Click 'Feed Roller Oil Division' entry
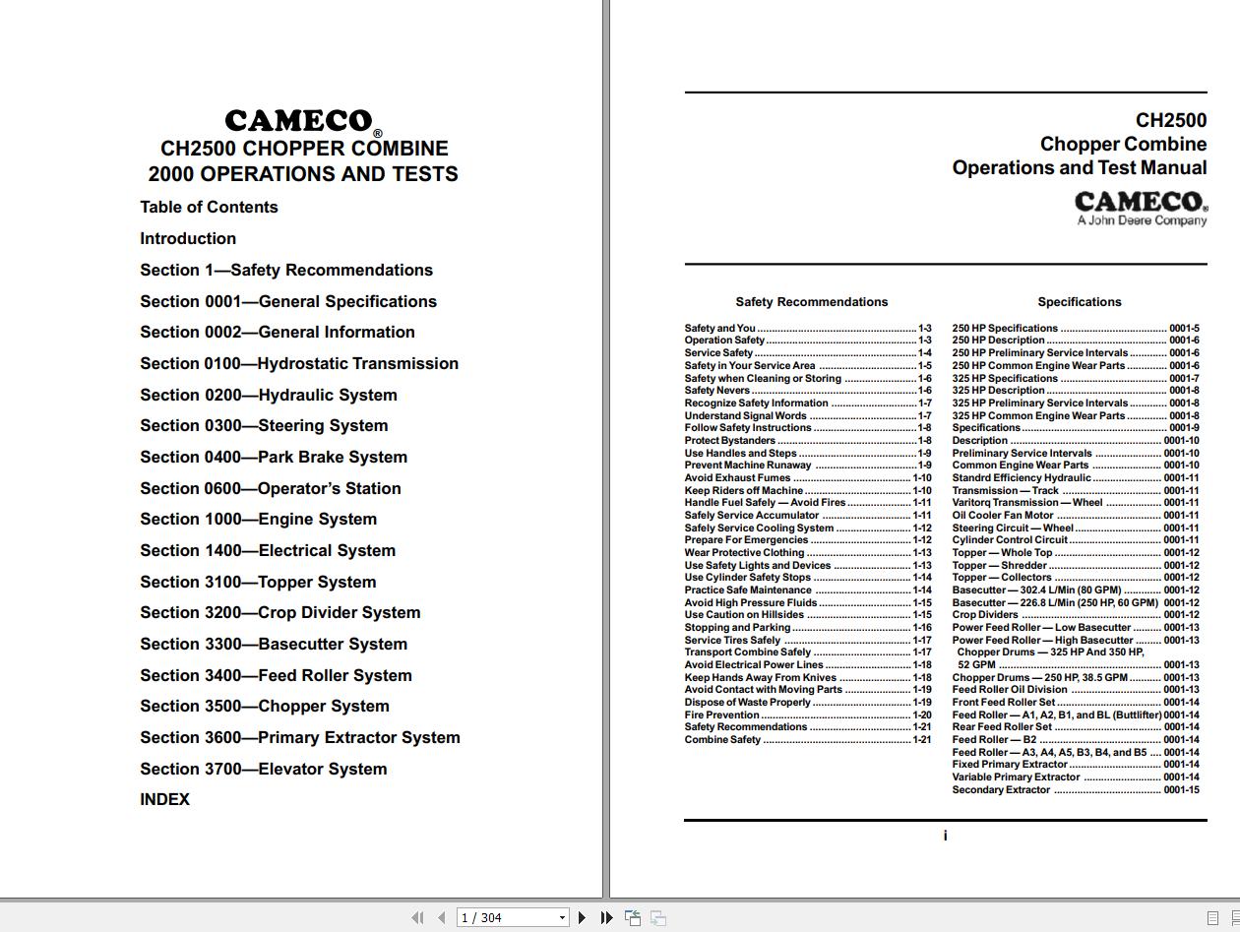 click(x=1076, y=689)
